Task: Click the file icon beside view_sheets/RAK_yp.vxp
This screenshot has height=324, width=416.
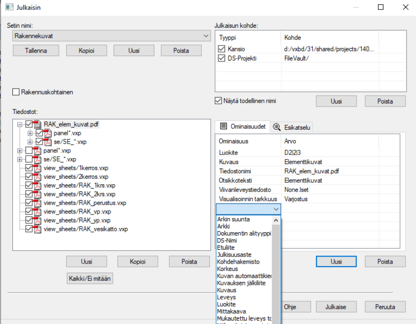Action: (38, 220)
